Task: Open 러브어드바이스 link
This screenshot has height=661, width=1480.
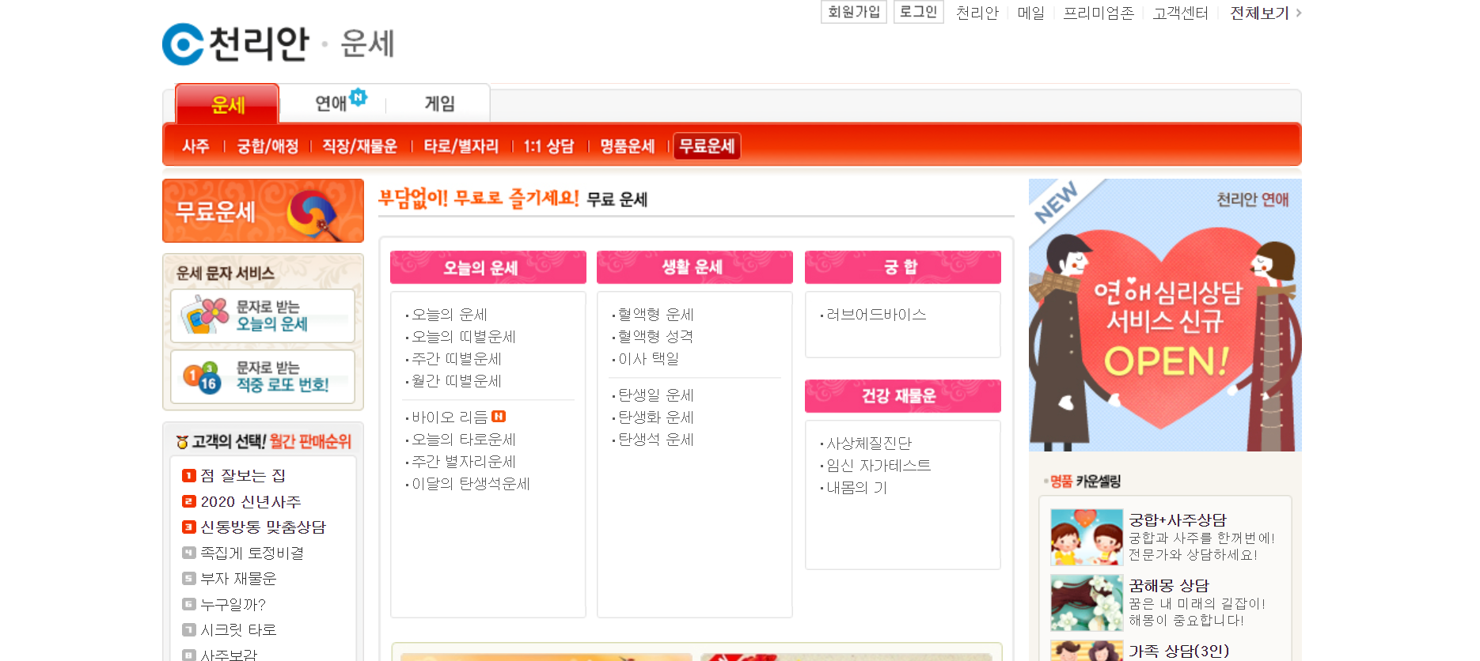Action: (x=876, y=315)
